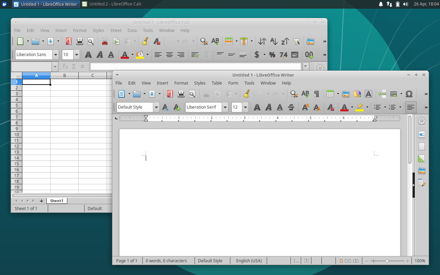This screenshot has height=275, width=440.
Task: Open the Gallery panel in Writer sidebar
Action: [422, 170]
